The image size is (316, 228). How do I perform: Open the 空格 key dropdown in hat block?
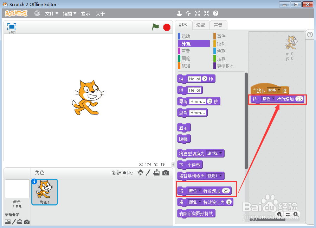click(274, 90)
